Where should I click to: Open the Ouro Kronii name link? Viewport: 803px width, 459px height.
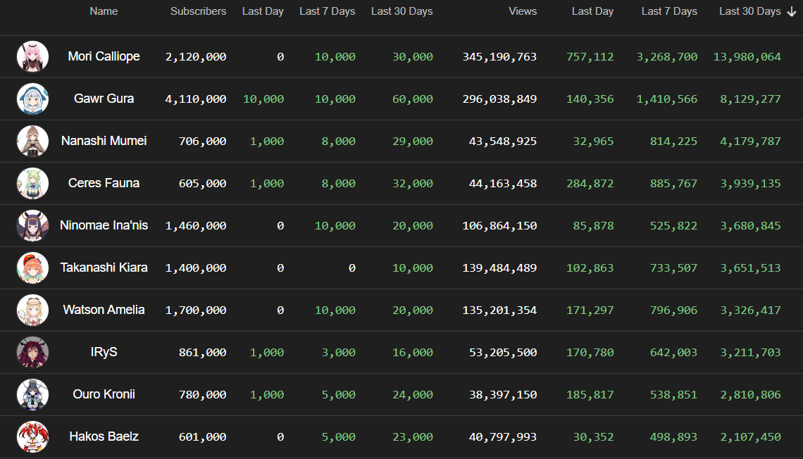tap(104, 394)
